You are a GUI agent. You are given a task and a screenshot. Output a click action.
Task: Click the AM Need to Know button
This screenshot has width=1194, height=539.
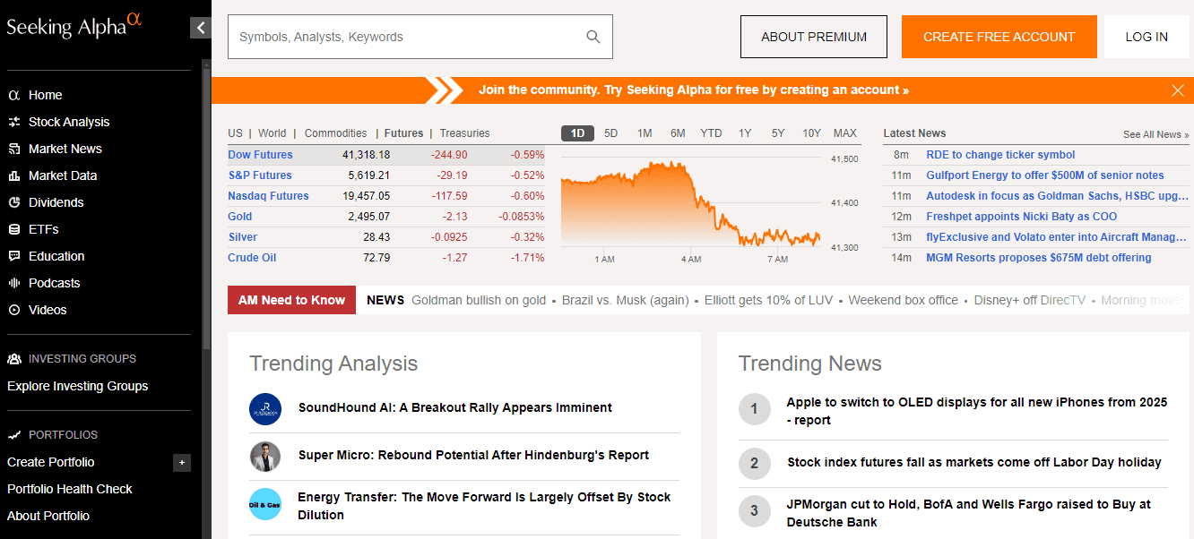[291, 300]
